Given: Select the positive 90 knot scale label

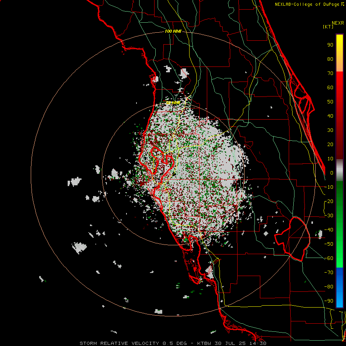Looking at the screenshot, I should [330, 45].
